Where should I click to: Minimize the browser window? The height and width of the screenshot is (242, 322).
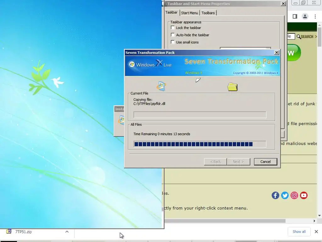point(296,3)
